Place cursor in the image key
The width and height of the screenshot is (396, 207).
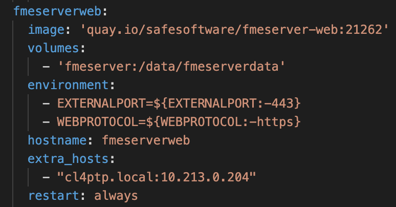[x=46, y=30]
